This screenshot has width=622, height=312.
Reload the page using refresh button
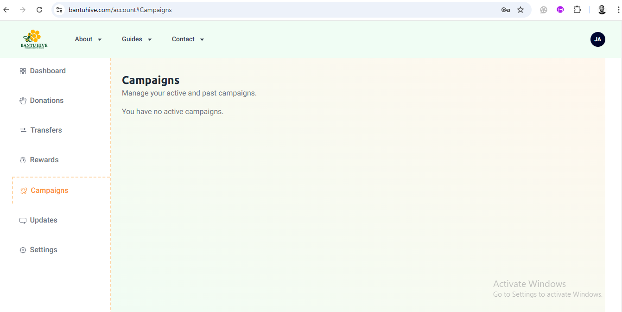39,10
